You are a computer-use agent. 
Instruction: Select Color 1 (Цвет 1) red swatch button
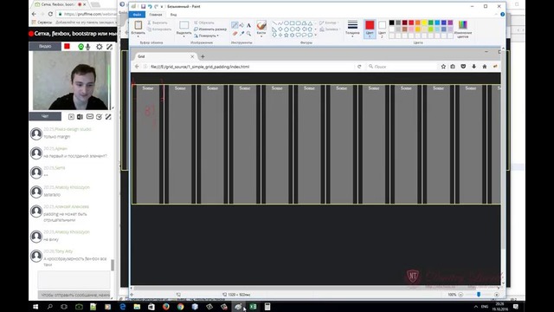(370, 29)
